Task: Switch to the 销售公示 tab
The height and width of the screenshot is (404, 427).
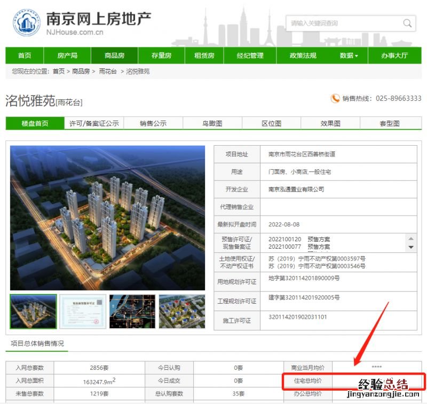Action: [x=153, y=123]
